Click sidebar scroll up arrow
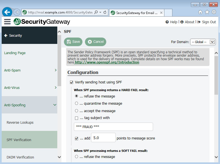The width and height of the screenshot is (220, 164). (59, 32)
